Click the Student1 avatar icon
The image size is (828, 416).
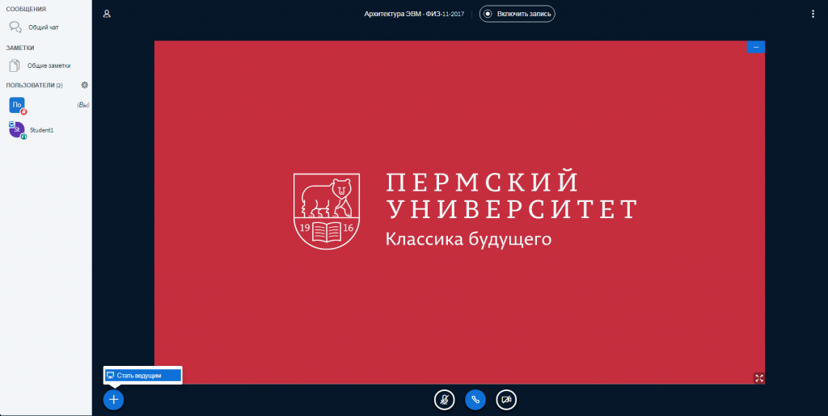pos(17,129)
